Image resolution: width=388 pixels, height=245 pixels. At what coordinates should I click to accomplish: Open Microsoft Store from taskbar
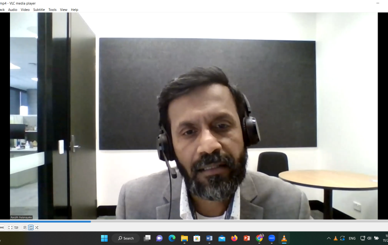(x=197, y=238)
